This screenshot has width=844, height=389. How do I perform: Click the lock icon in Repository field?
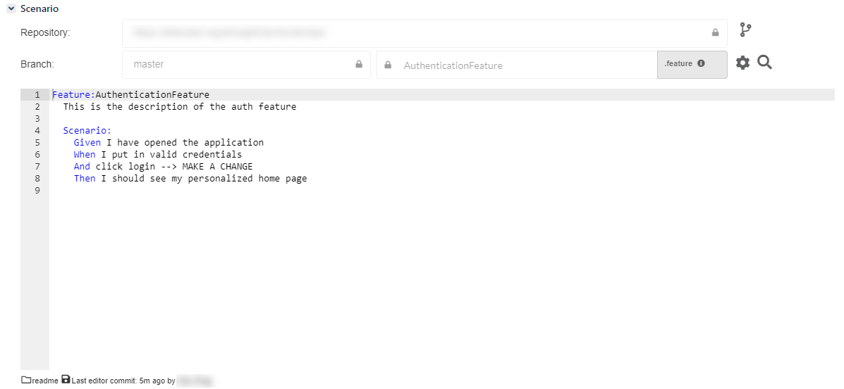715,32
